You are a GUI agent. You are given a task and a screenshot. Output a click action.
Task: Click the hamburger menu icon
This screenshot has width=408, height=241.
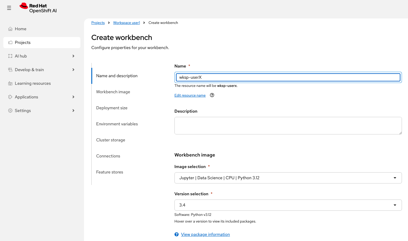pos(9,8)
